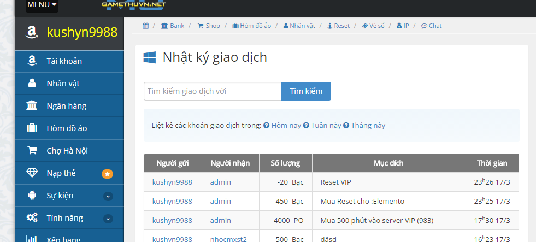The width and height of the screenshot is (536, 242).
Task: Open kushyn9988 sender in Elemento row
Action: tap(172, 202)
